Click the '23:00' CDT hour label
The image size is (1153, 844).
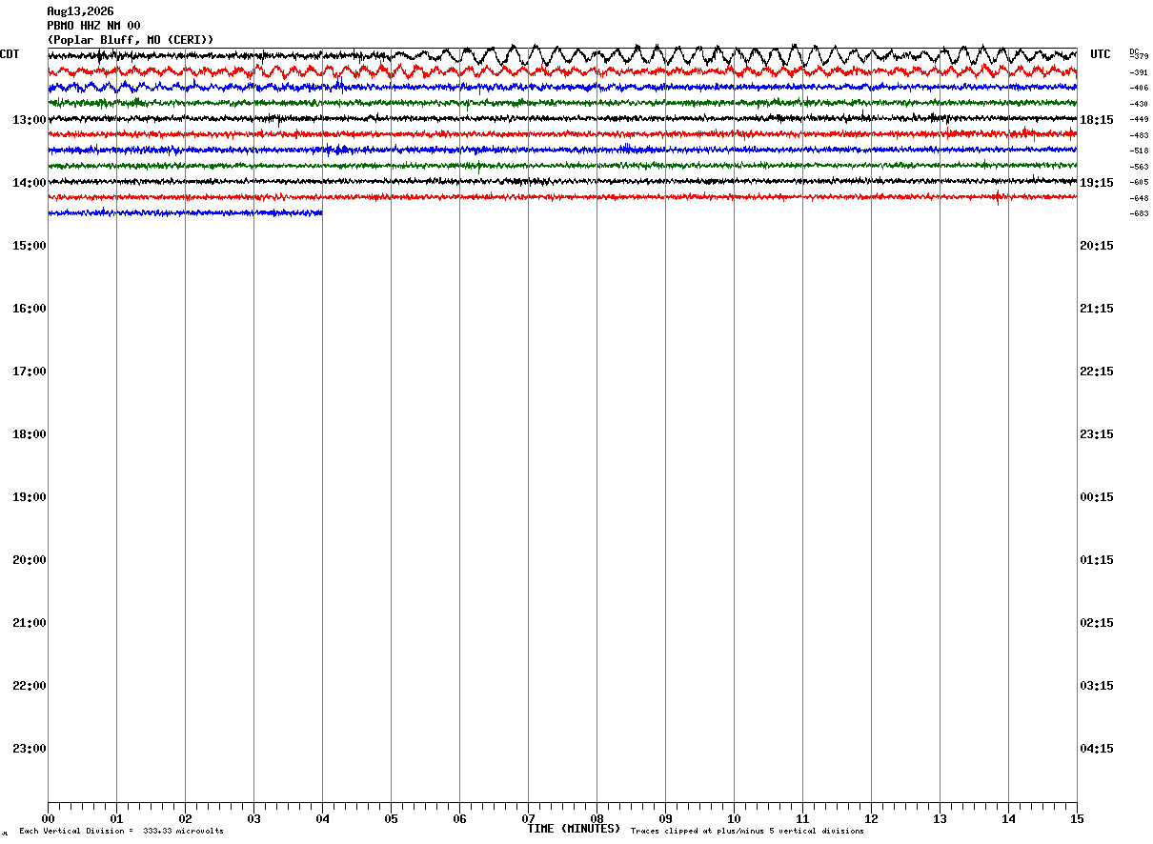30,749
